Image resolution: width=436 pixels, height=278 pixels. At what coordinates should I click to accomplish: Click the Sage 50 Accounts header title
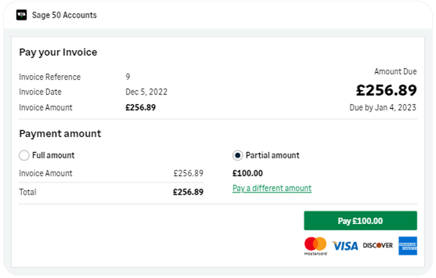[65, 15]
